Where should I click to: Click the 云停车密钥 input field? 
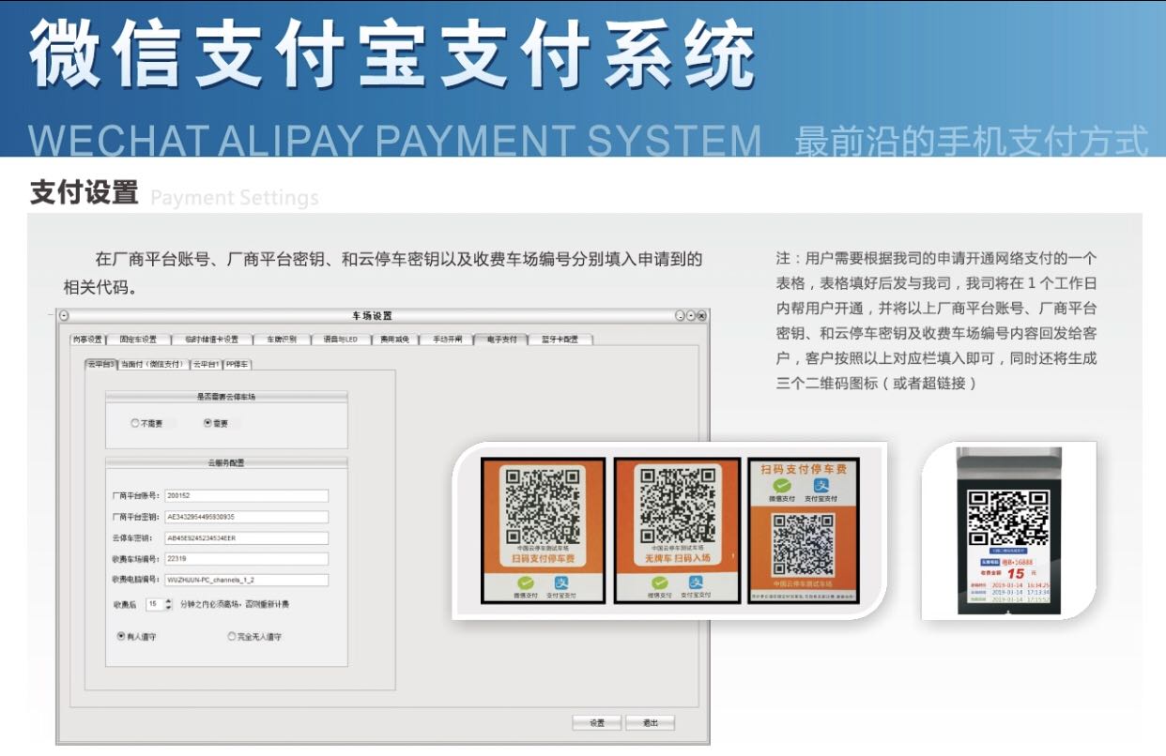246,538
